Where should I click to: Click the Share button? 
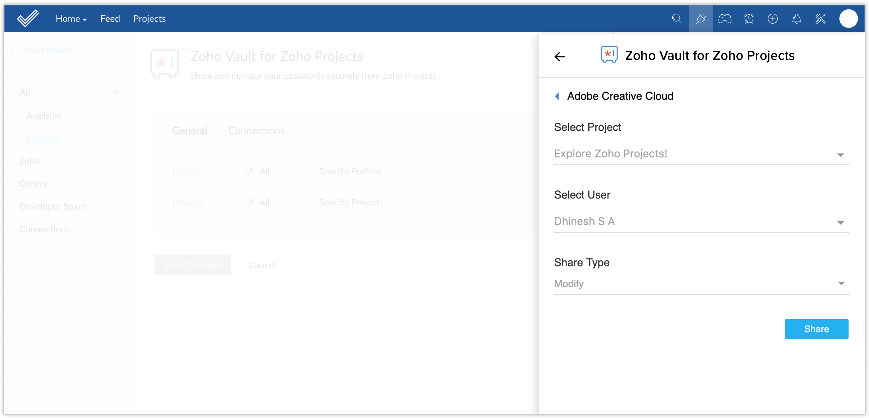tap(816, 329)
